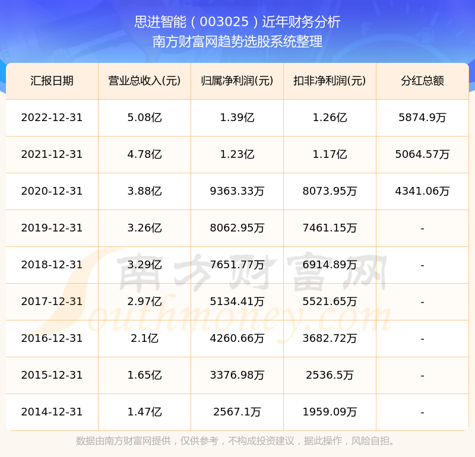Viewport: 475px width, 457px height.
Task: Click the net profit value 9363.33万
Action: coord(237,191)
